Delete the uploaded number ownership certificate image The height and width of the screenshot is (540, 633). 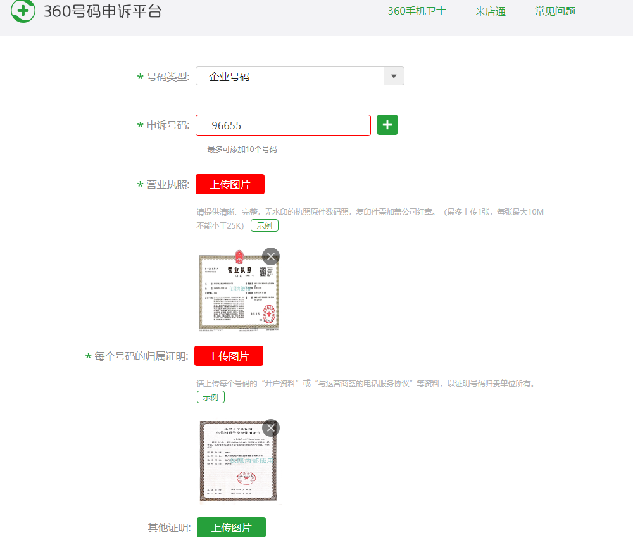[270, 428]
